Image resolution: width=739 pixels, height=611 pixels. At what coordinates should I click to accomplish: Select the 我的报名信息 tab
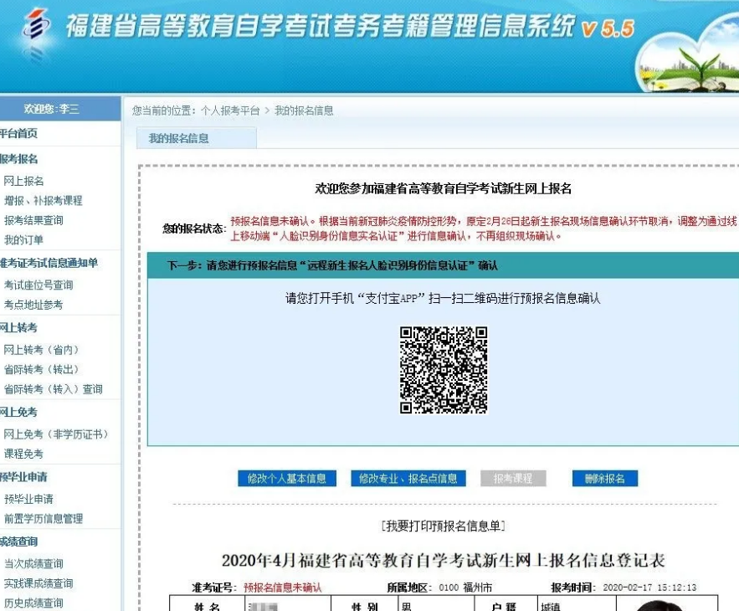click(x=197, y=138)
